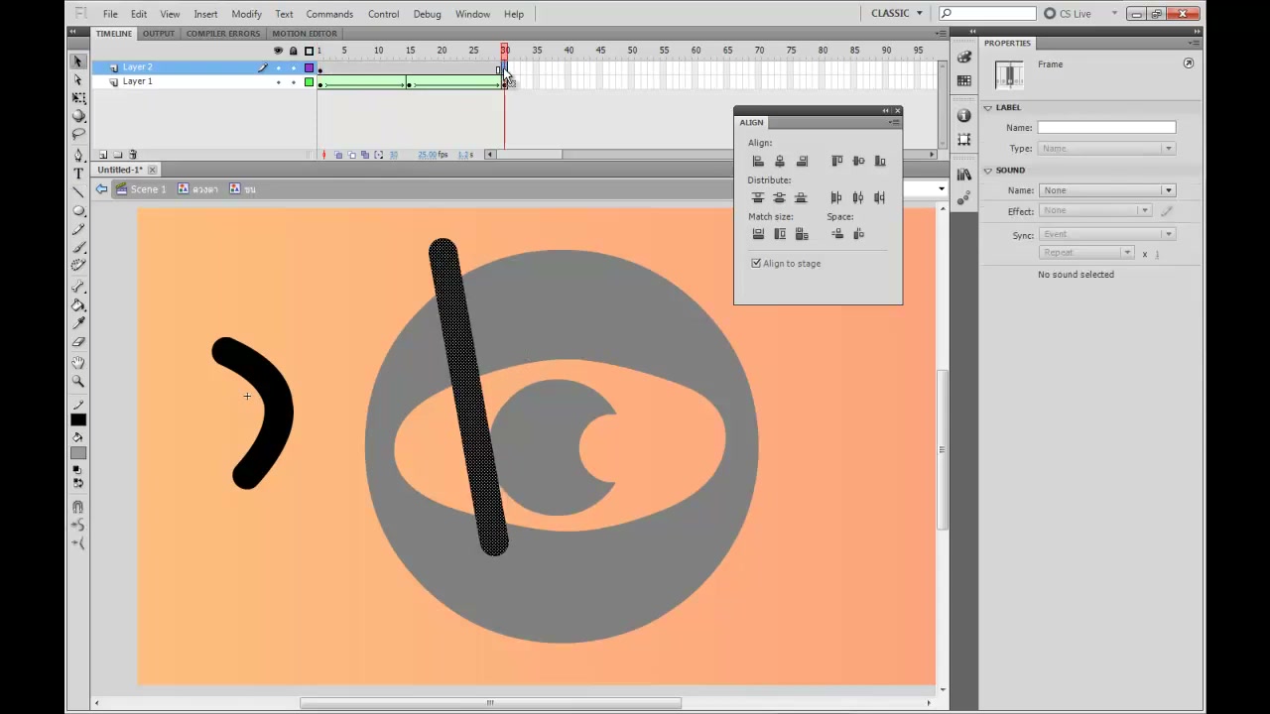Select the Brush tool
1270x714 pixels.
78,247
